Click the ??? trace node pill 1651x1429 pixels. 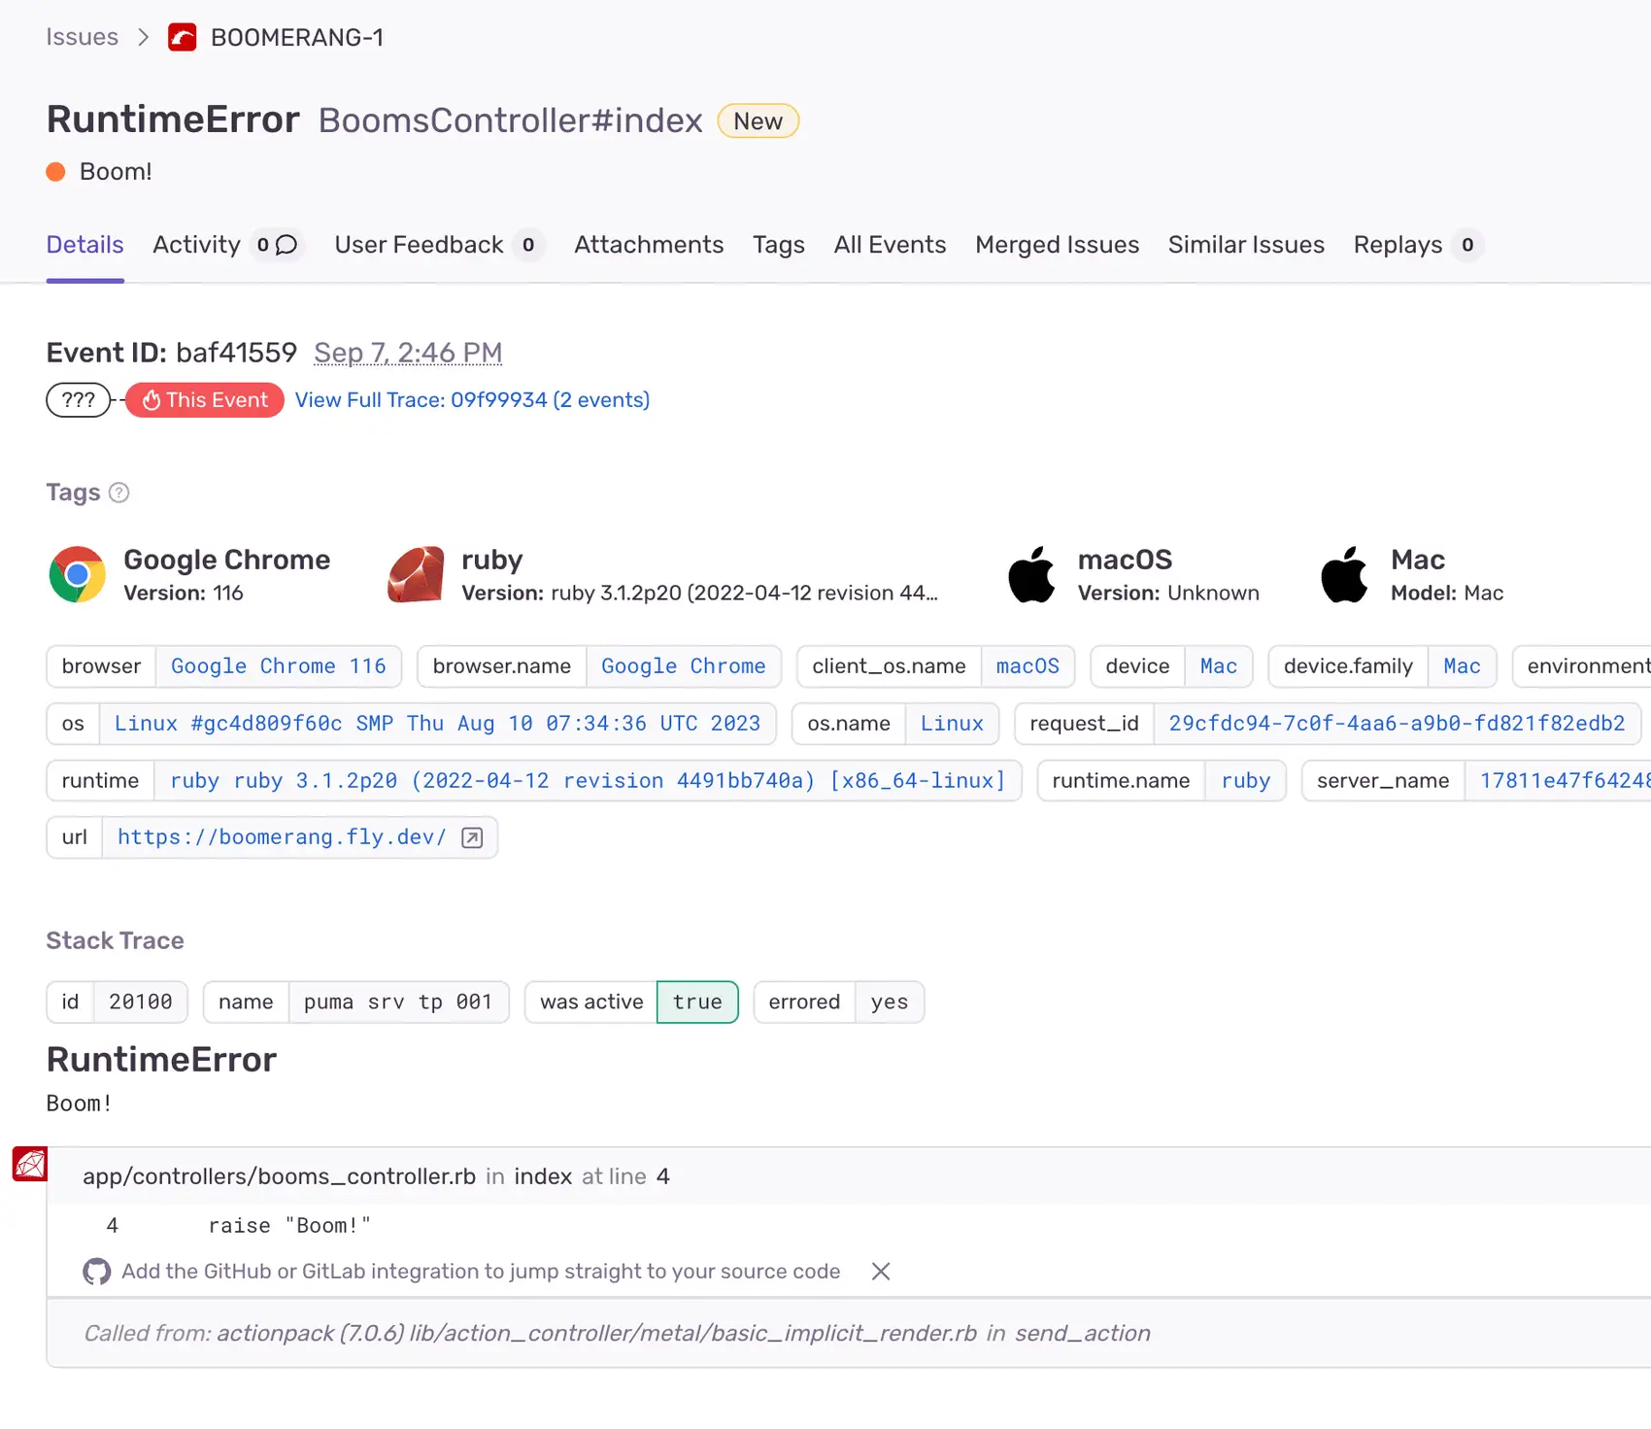tap(79, 400)
